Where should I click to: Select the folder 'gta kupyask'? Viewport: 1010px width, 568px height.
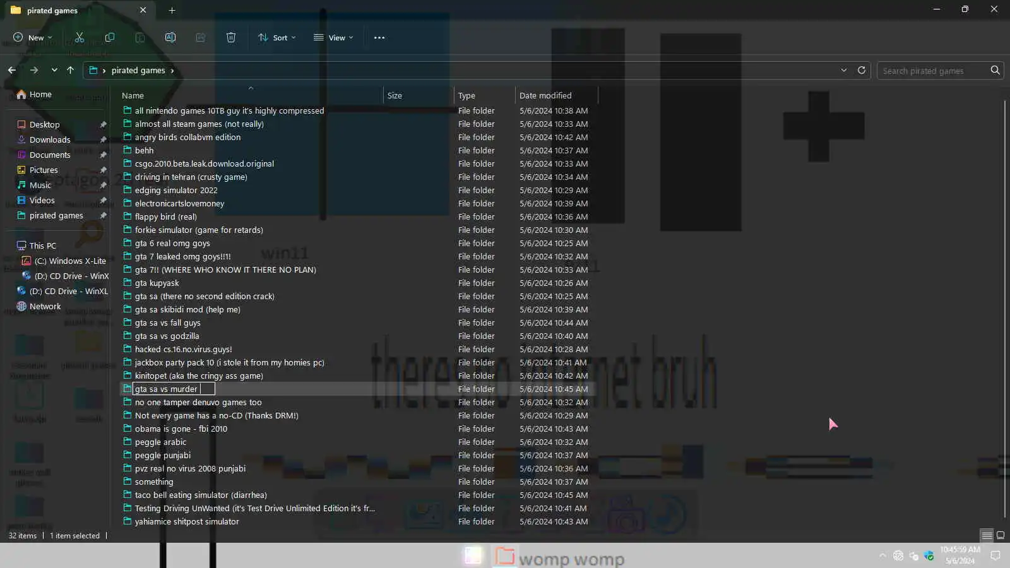[x=157, y=283]
